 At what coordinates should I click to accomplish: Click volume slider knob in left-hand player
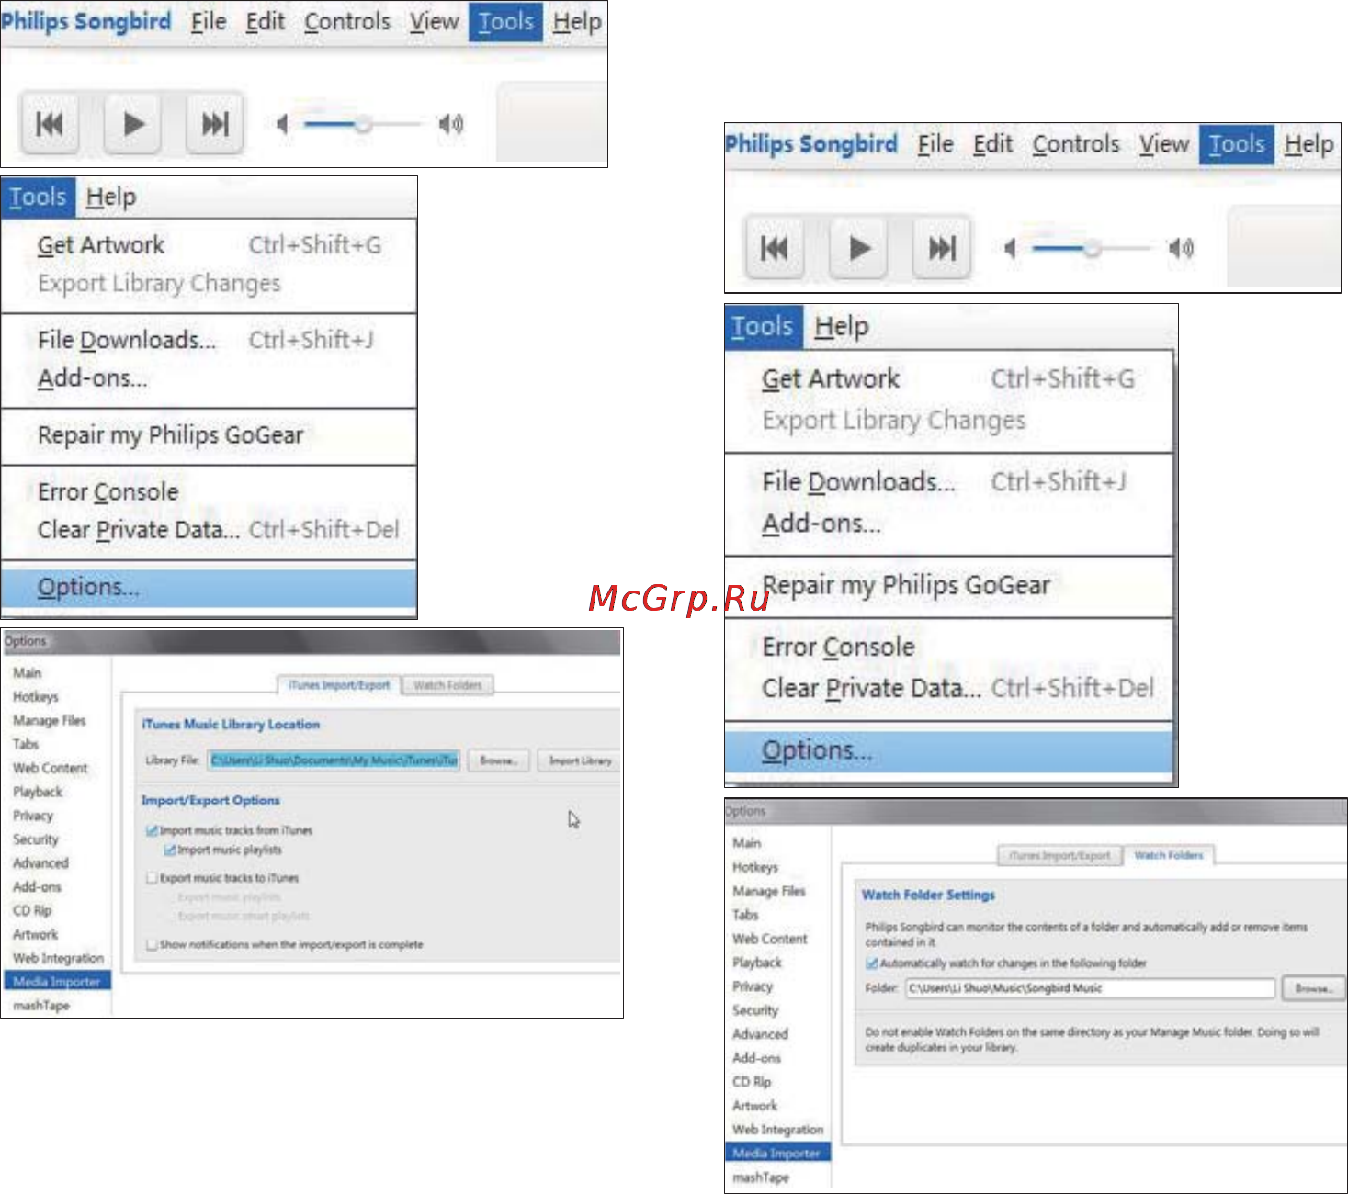pyautogui.click(x=364, y=123)
